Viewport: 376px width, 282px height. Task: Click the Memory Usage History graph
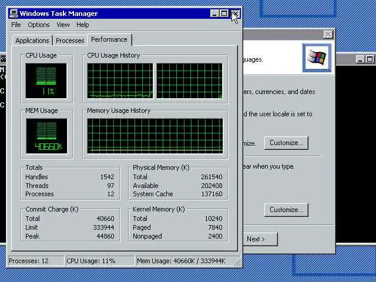155,136
